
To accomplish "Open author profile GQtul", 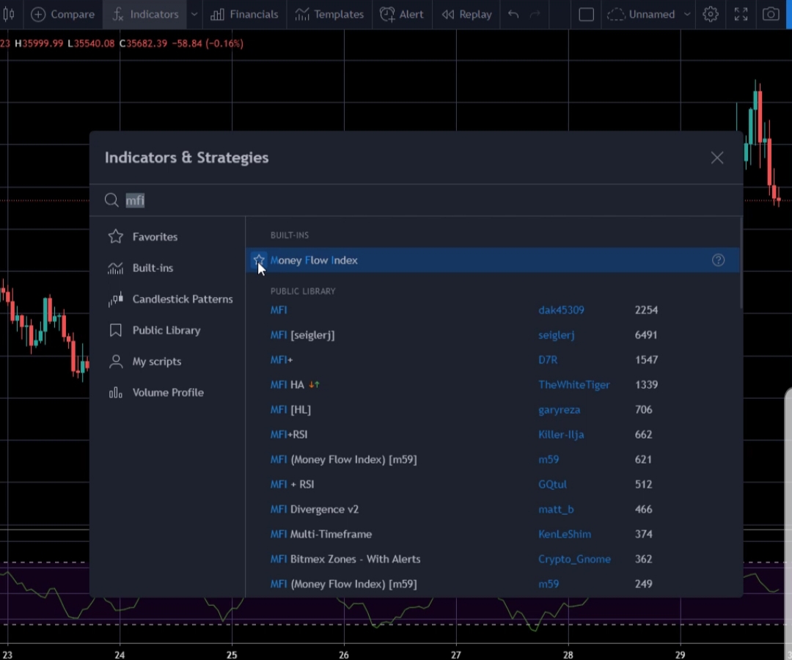I will coord(553,484).
